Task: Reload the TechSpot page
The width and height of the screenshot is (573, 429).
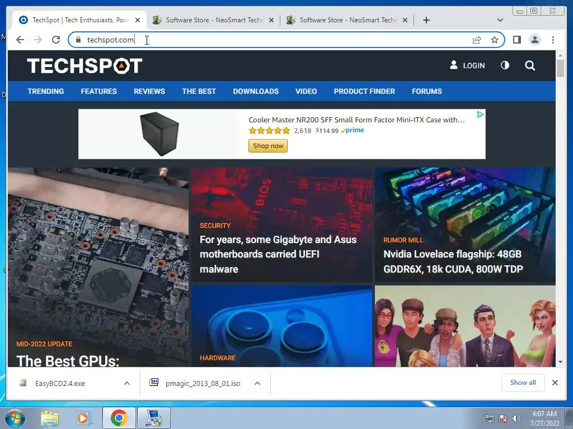Action: click(56, 40)
